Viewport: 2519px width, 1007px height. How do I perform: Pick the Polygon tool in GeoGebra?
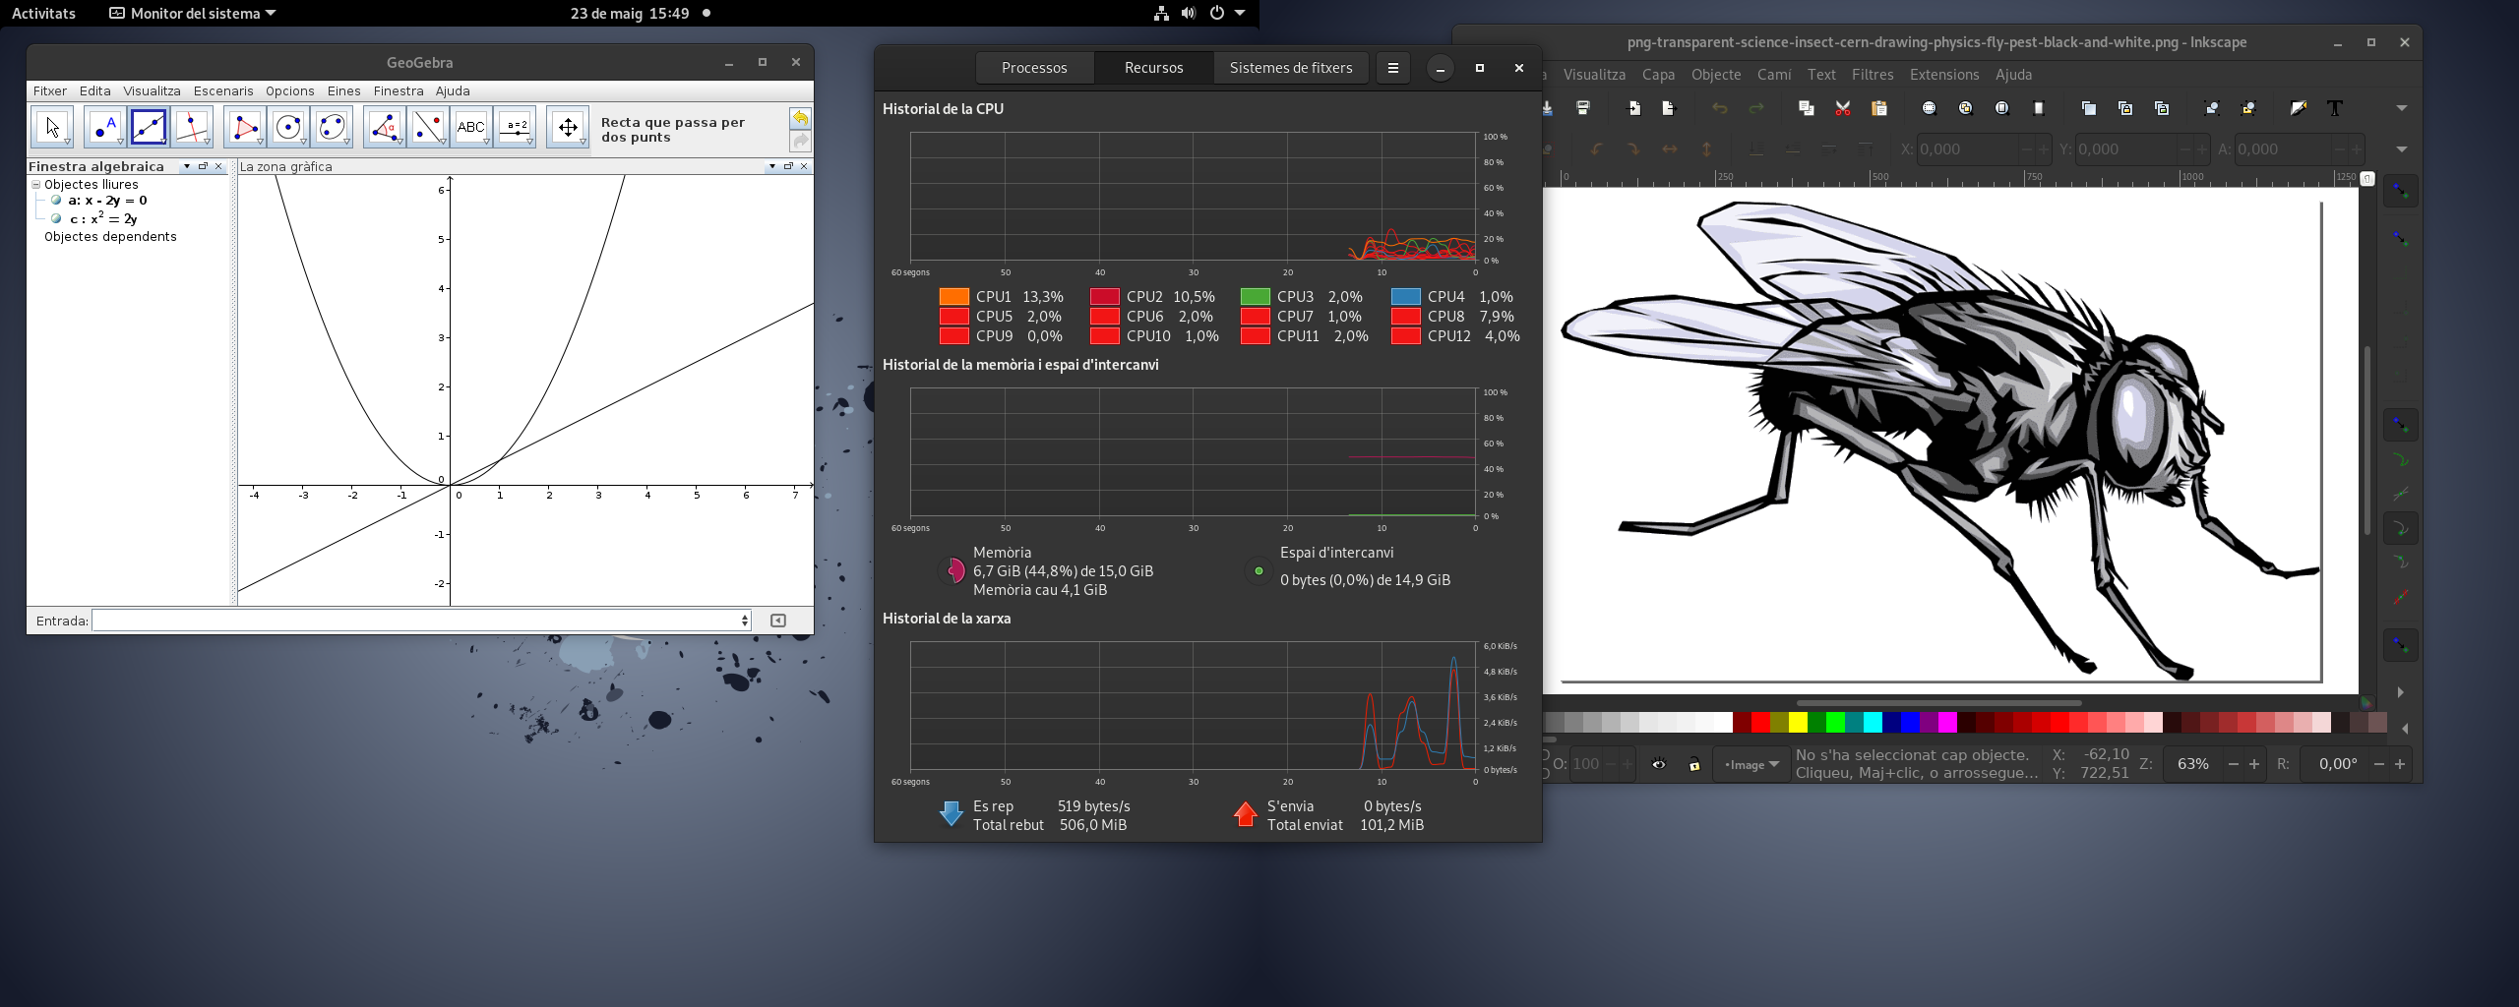[245, 127]
